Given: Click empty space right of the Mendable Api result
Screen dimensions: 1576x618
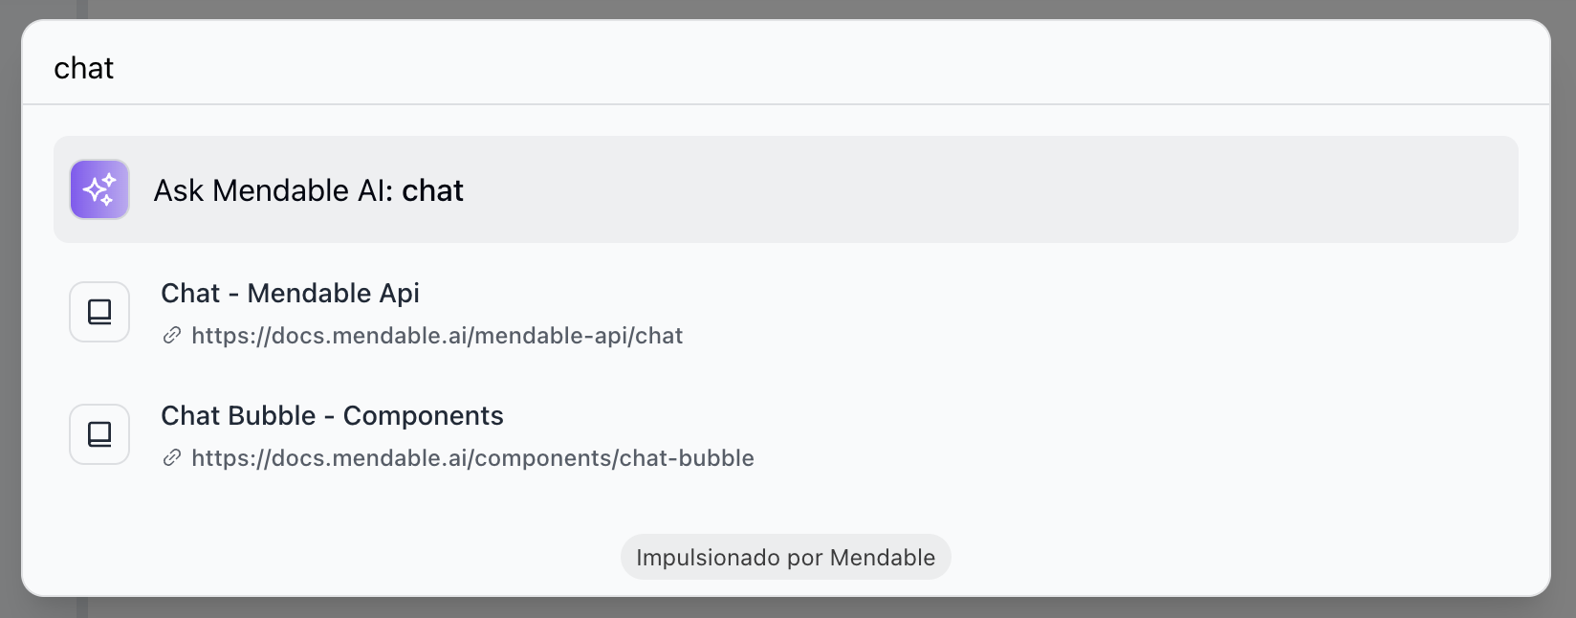Looking at the screenshot, I should 1148,312.
